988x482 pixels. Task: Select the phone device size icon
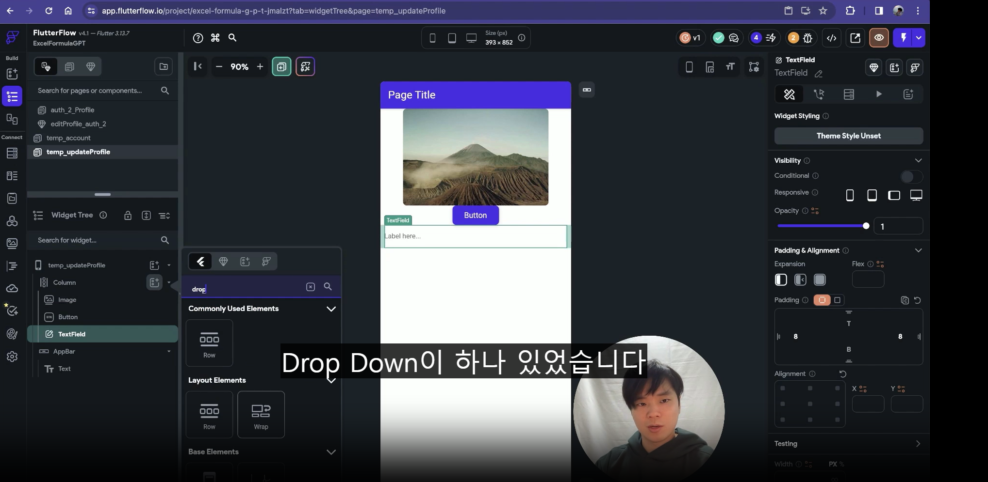coord(432,38)
